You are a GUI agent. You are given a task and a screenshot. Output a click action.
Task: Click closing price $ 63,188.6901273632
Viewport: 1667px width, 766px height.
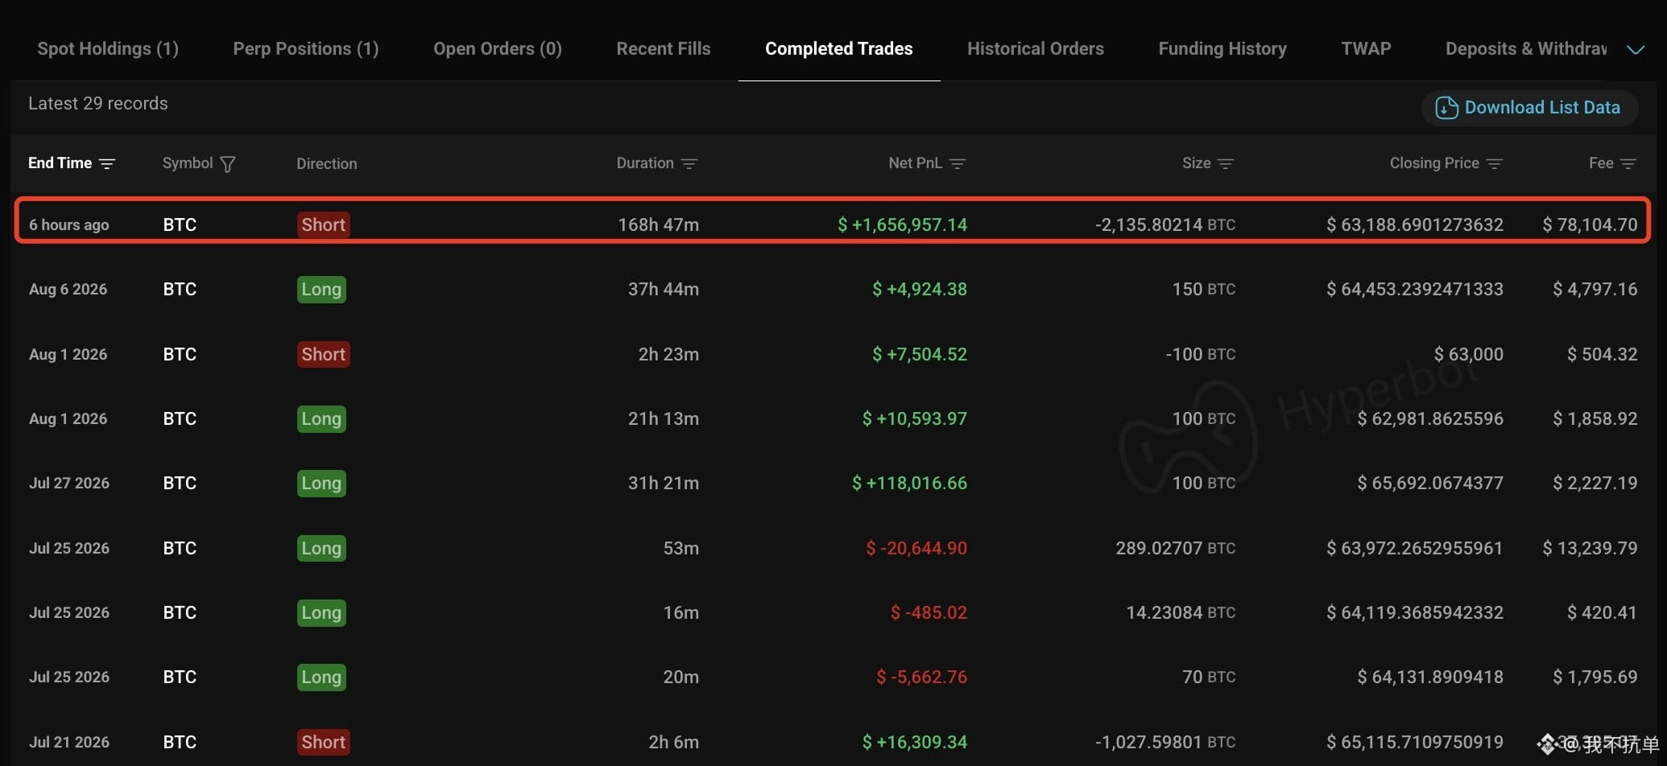[x=1415, y=224]
